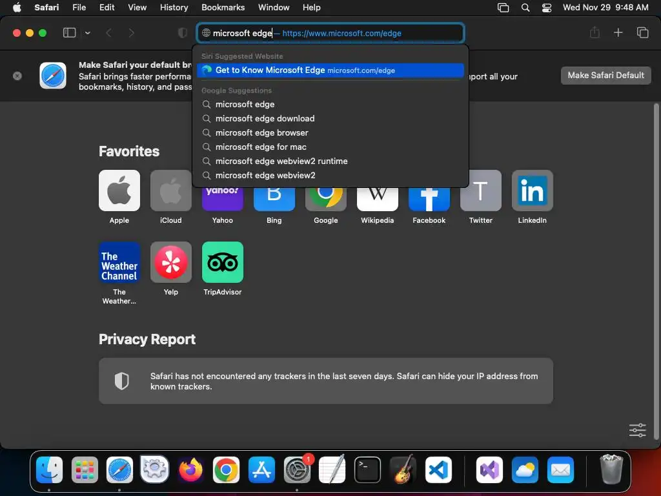Open the Bookmarks menu
This screenshot has width=661, height=496.
223,8
